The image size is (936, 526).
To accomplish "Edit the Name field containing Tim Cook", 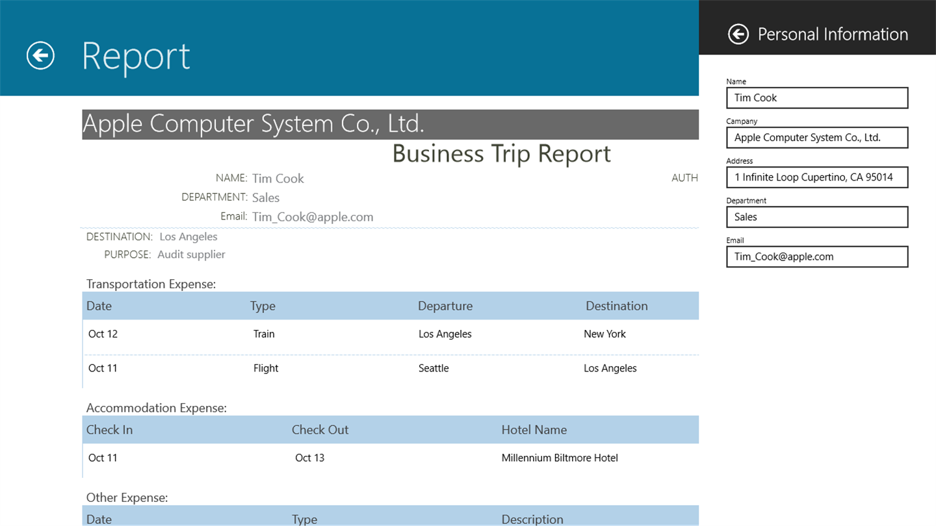I will [x=817, y=98].
